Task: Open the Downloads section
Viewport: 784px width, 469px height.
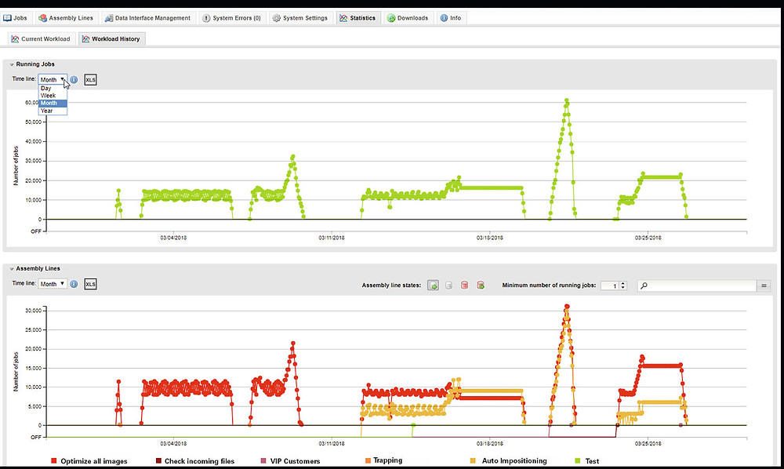Action: point(408,18)
